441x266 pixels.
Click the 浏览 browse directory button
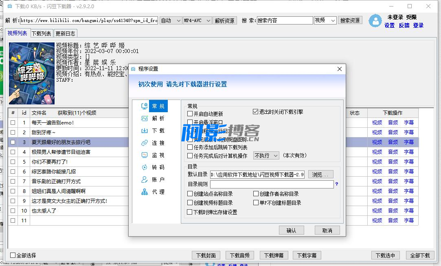[x=320, y=175]
